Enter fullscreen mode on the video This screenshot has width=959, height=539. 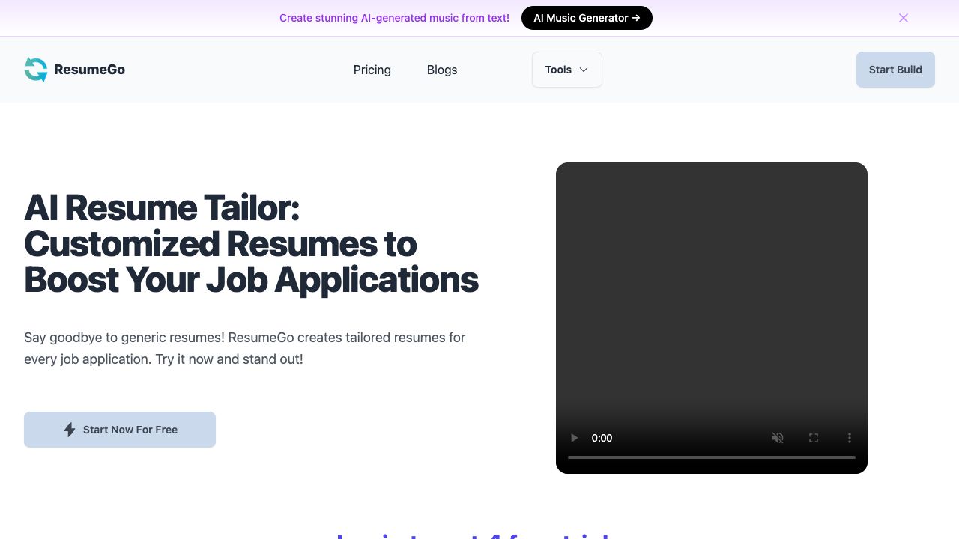coord(814,438)
